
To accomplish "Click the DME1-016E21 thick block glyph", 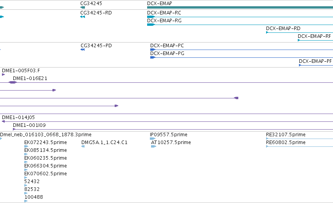I will point(13,82).
